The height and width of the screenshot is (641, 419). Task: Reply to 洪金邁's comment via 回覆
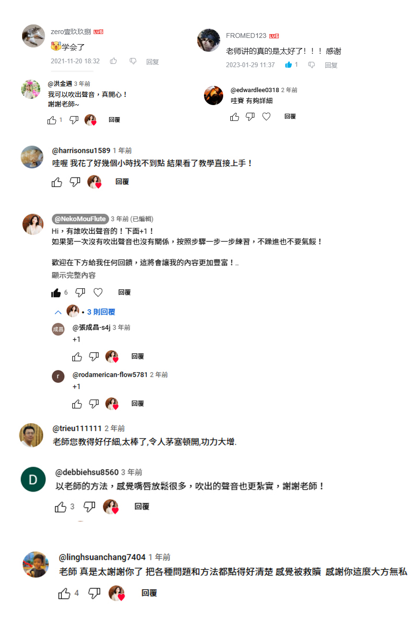[114, 120]
